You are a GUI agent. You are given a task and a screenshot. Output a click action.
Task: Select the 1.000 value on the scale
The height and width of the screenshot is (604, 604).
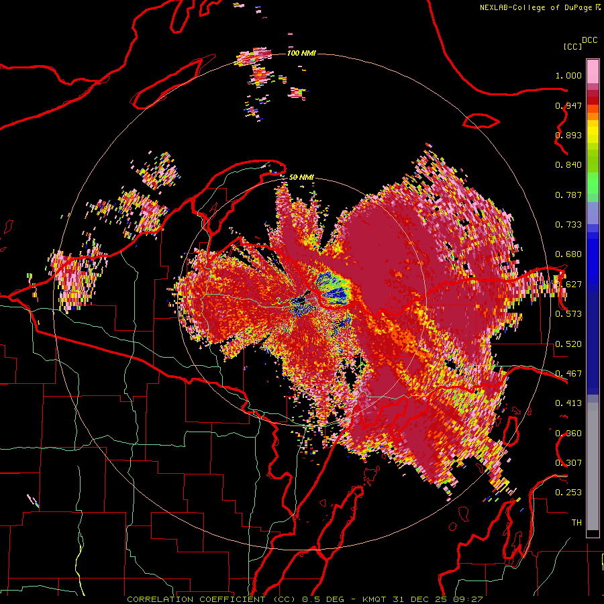[568, 75]
